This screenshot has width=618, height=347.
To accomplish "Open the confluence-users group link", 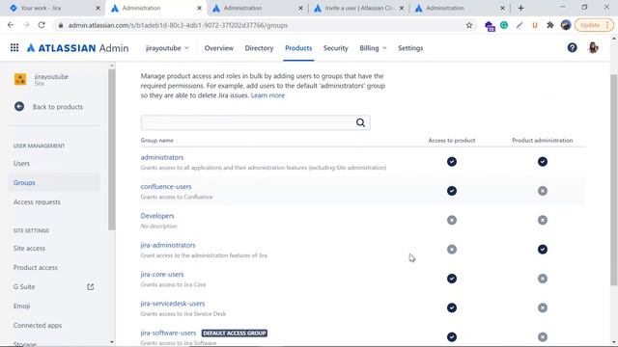I will pos(166,186).
